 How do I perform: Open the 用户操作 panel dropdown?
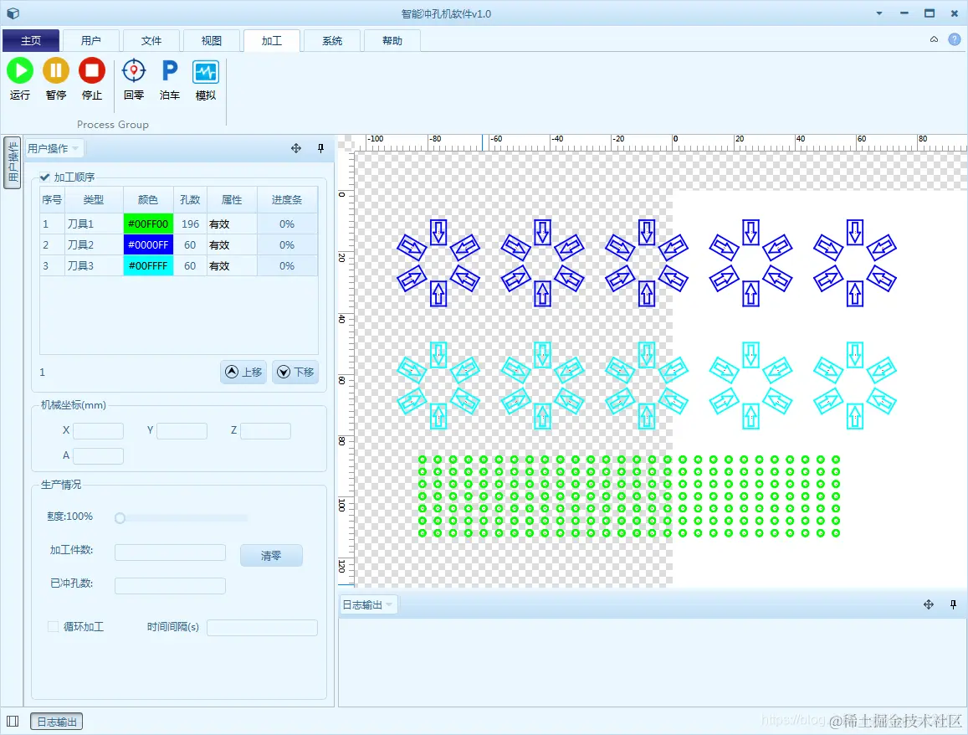click(75, 149)
